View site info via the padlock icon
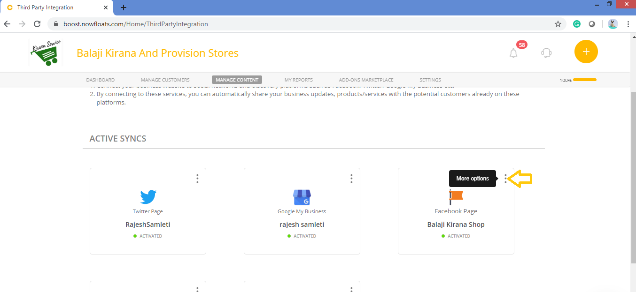Screen dimensions: 636x292 point(56,24)
